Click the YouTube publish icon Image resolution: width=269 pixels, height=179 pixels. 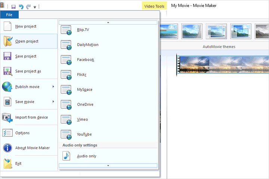66,135
